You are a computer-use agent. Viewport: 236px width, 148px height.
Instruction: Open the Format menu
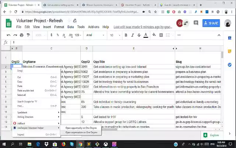click(59, 27)
